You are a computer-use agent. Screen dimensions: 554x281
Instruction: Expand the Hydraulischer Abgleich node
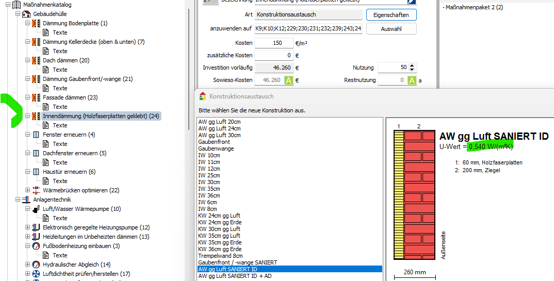pyautogui.click(x=27, y=265)
